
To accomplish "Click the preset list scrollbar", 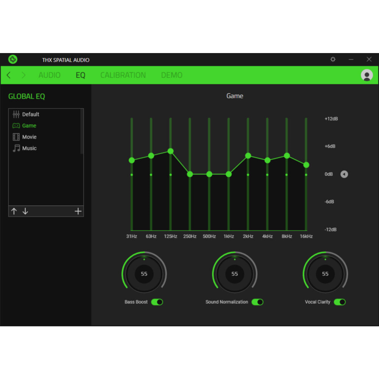I will pos(82,131).
